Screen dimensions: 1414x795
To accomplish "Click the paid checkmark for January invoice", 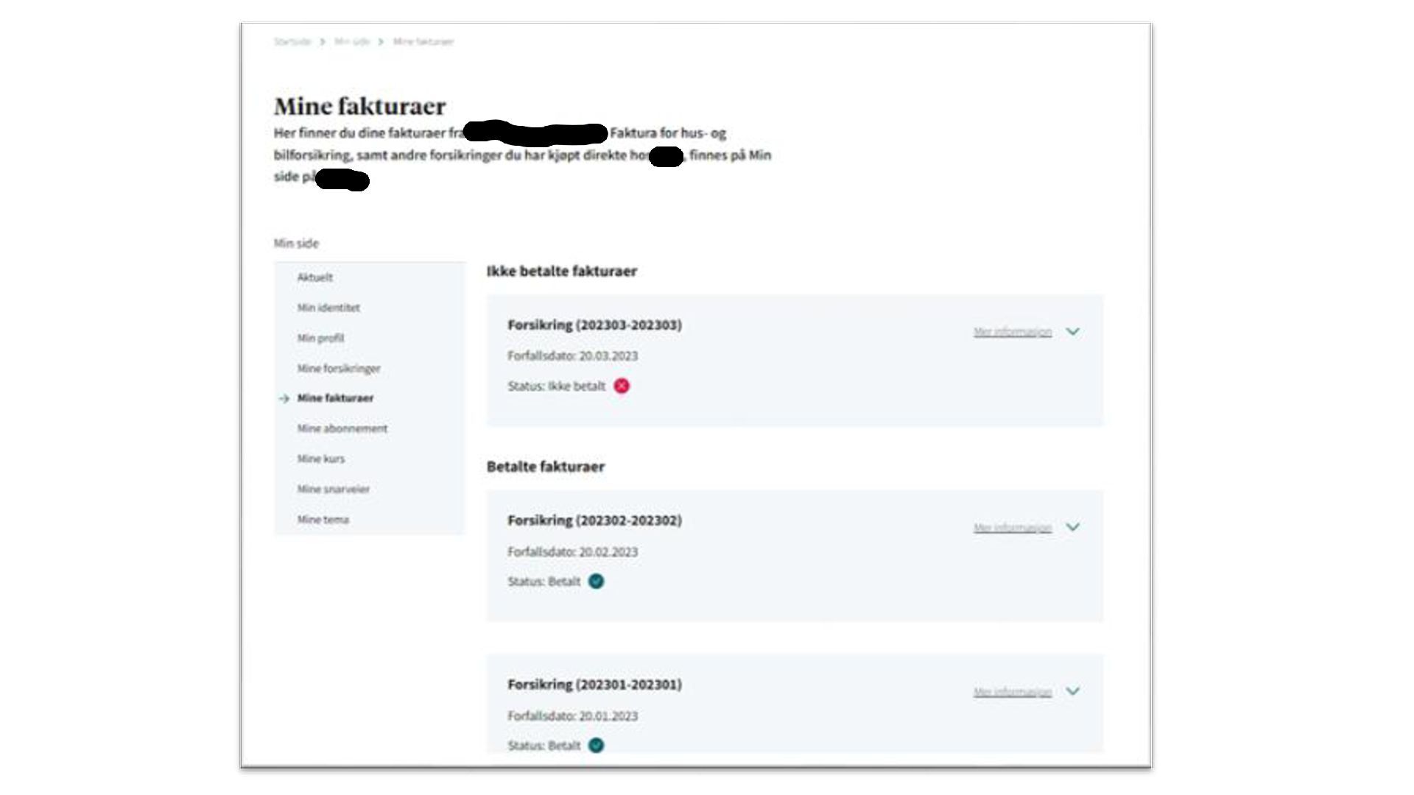I will [596, 745].
